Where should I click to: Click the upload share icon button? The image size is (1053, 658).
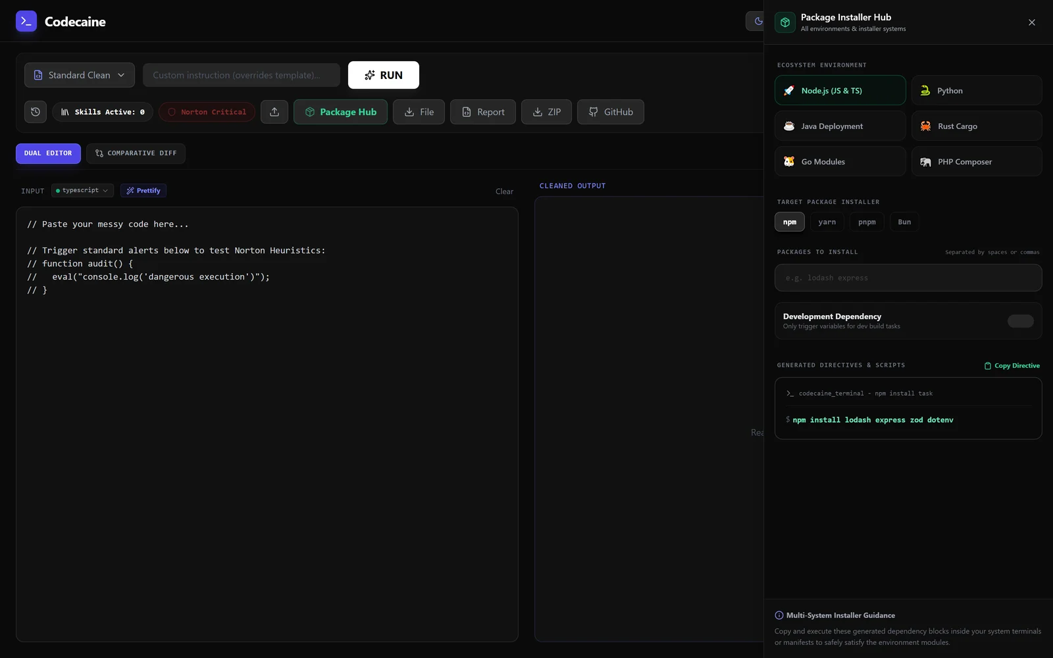(x=274, y=112)
